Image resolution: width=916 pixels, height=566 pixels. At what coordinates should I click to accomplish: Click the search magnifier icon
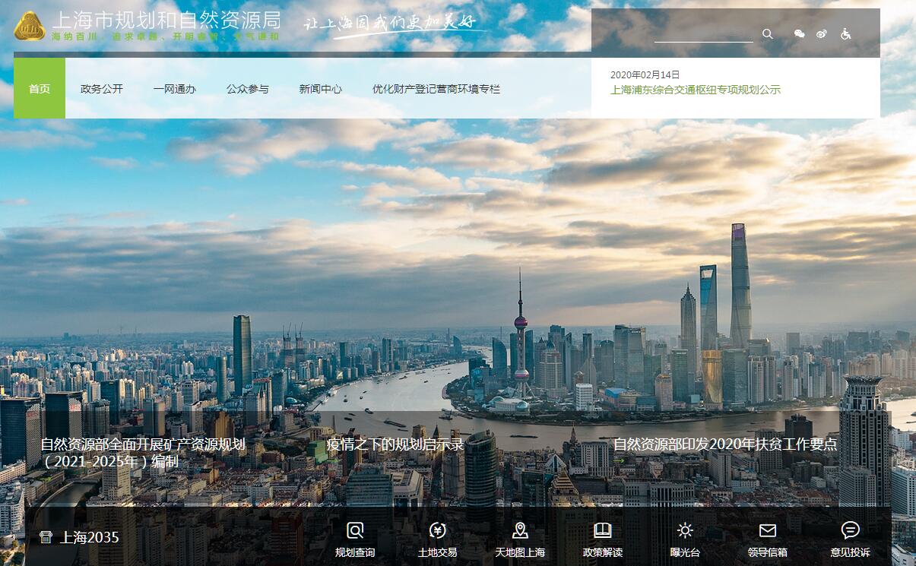767,33
